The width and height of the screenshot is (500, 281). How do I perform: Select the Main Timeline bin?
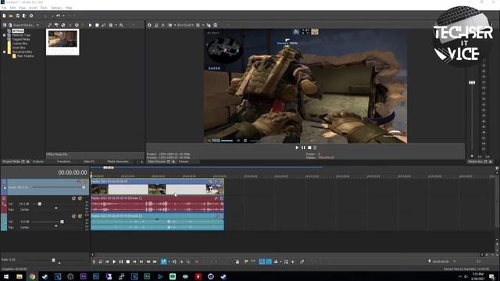tap(26, 55)
